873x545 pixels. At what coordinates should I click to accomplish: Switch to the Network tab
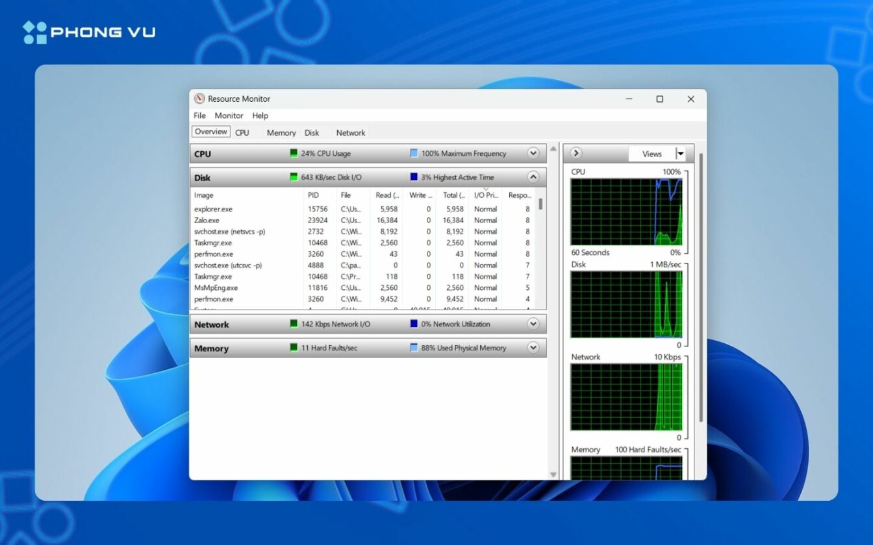pyautogui.click(x=351, y=132)
